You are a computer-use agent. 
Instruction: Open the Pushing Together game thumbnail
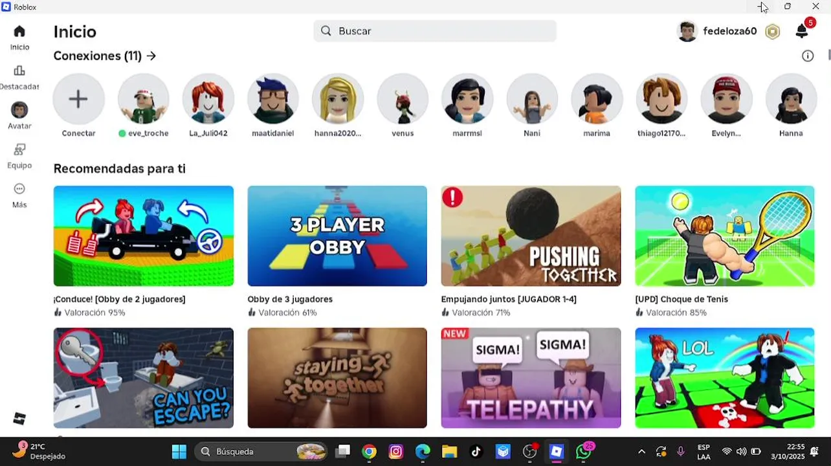click(531, 236)
